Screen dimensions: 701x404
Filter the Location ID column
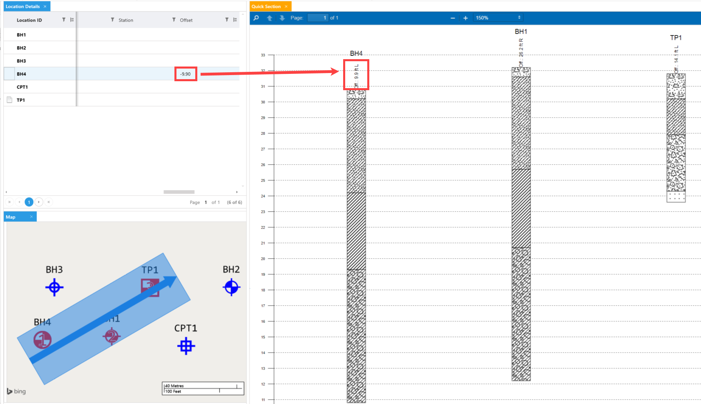tap(64, 20)
